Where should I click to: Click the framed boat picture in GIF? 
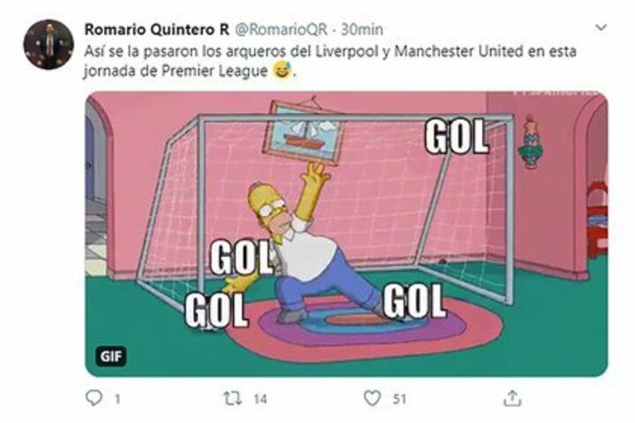pyautogui.click(x=305, y=132)
